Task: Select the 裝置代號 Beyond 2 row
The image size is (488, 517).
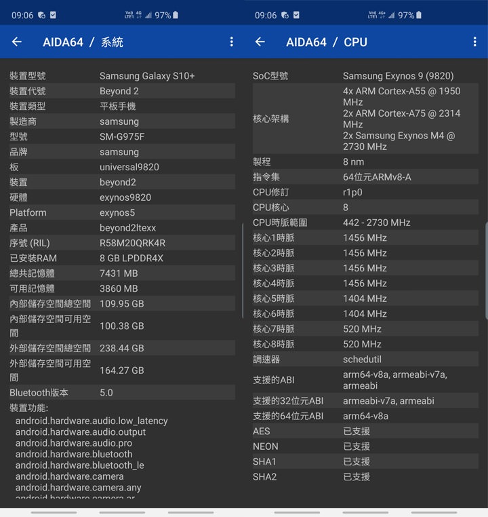Action: (x=122, y=91)
